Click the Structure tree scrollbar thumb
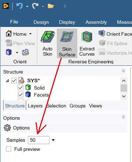 click(124, 88)
